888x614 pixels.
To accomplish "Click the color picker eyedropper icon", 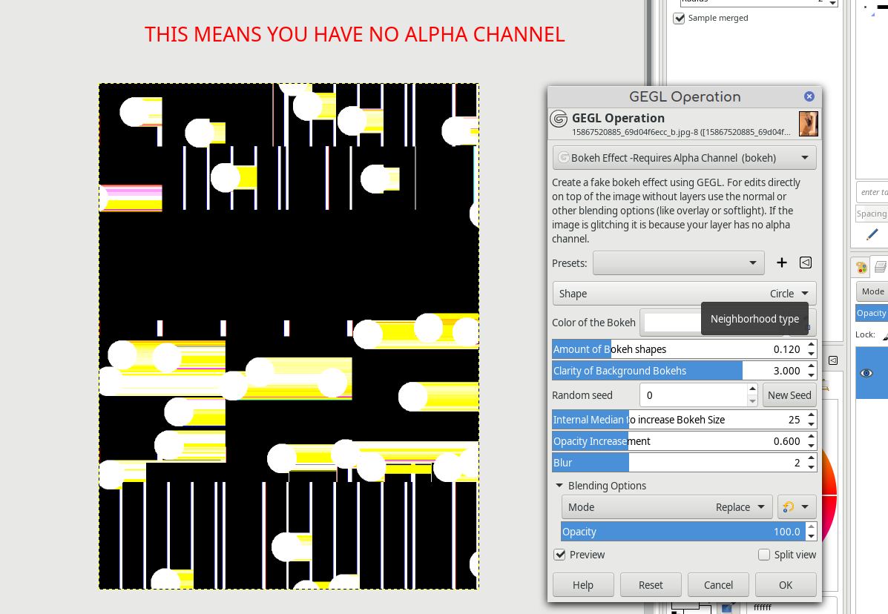I will (x=726, y=608).
